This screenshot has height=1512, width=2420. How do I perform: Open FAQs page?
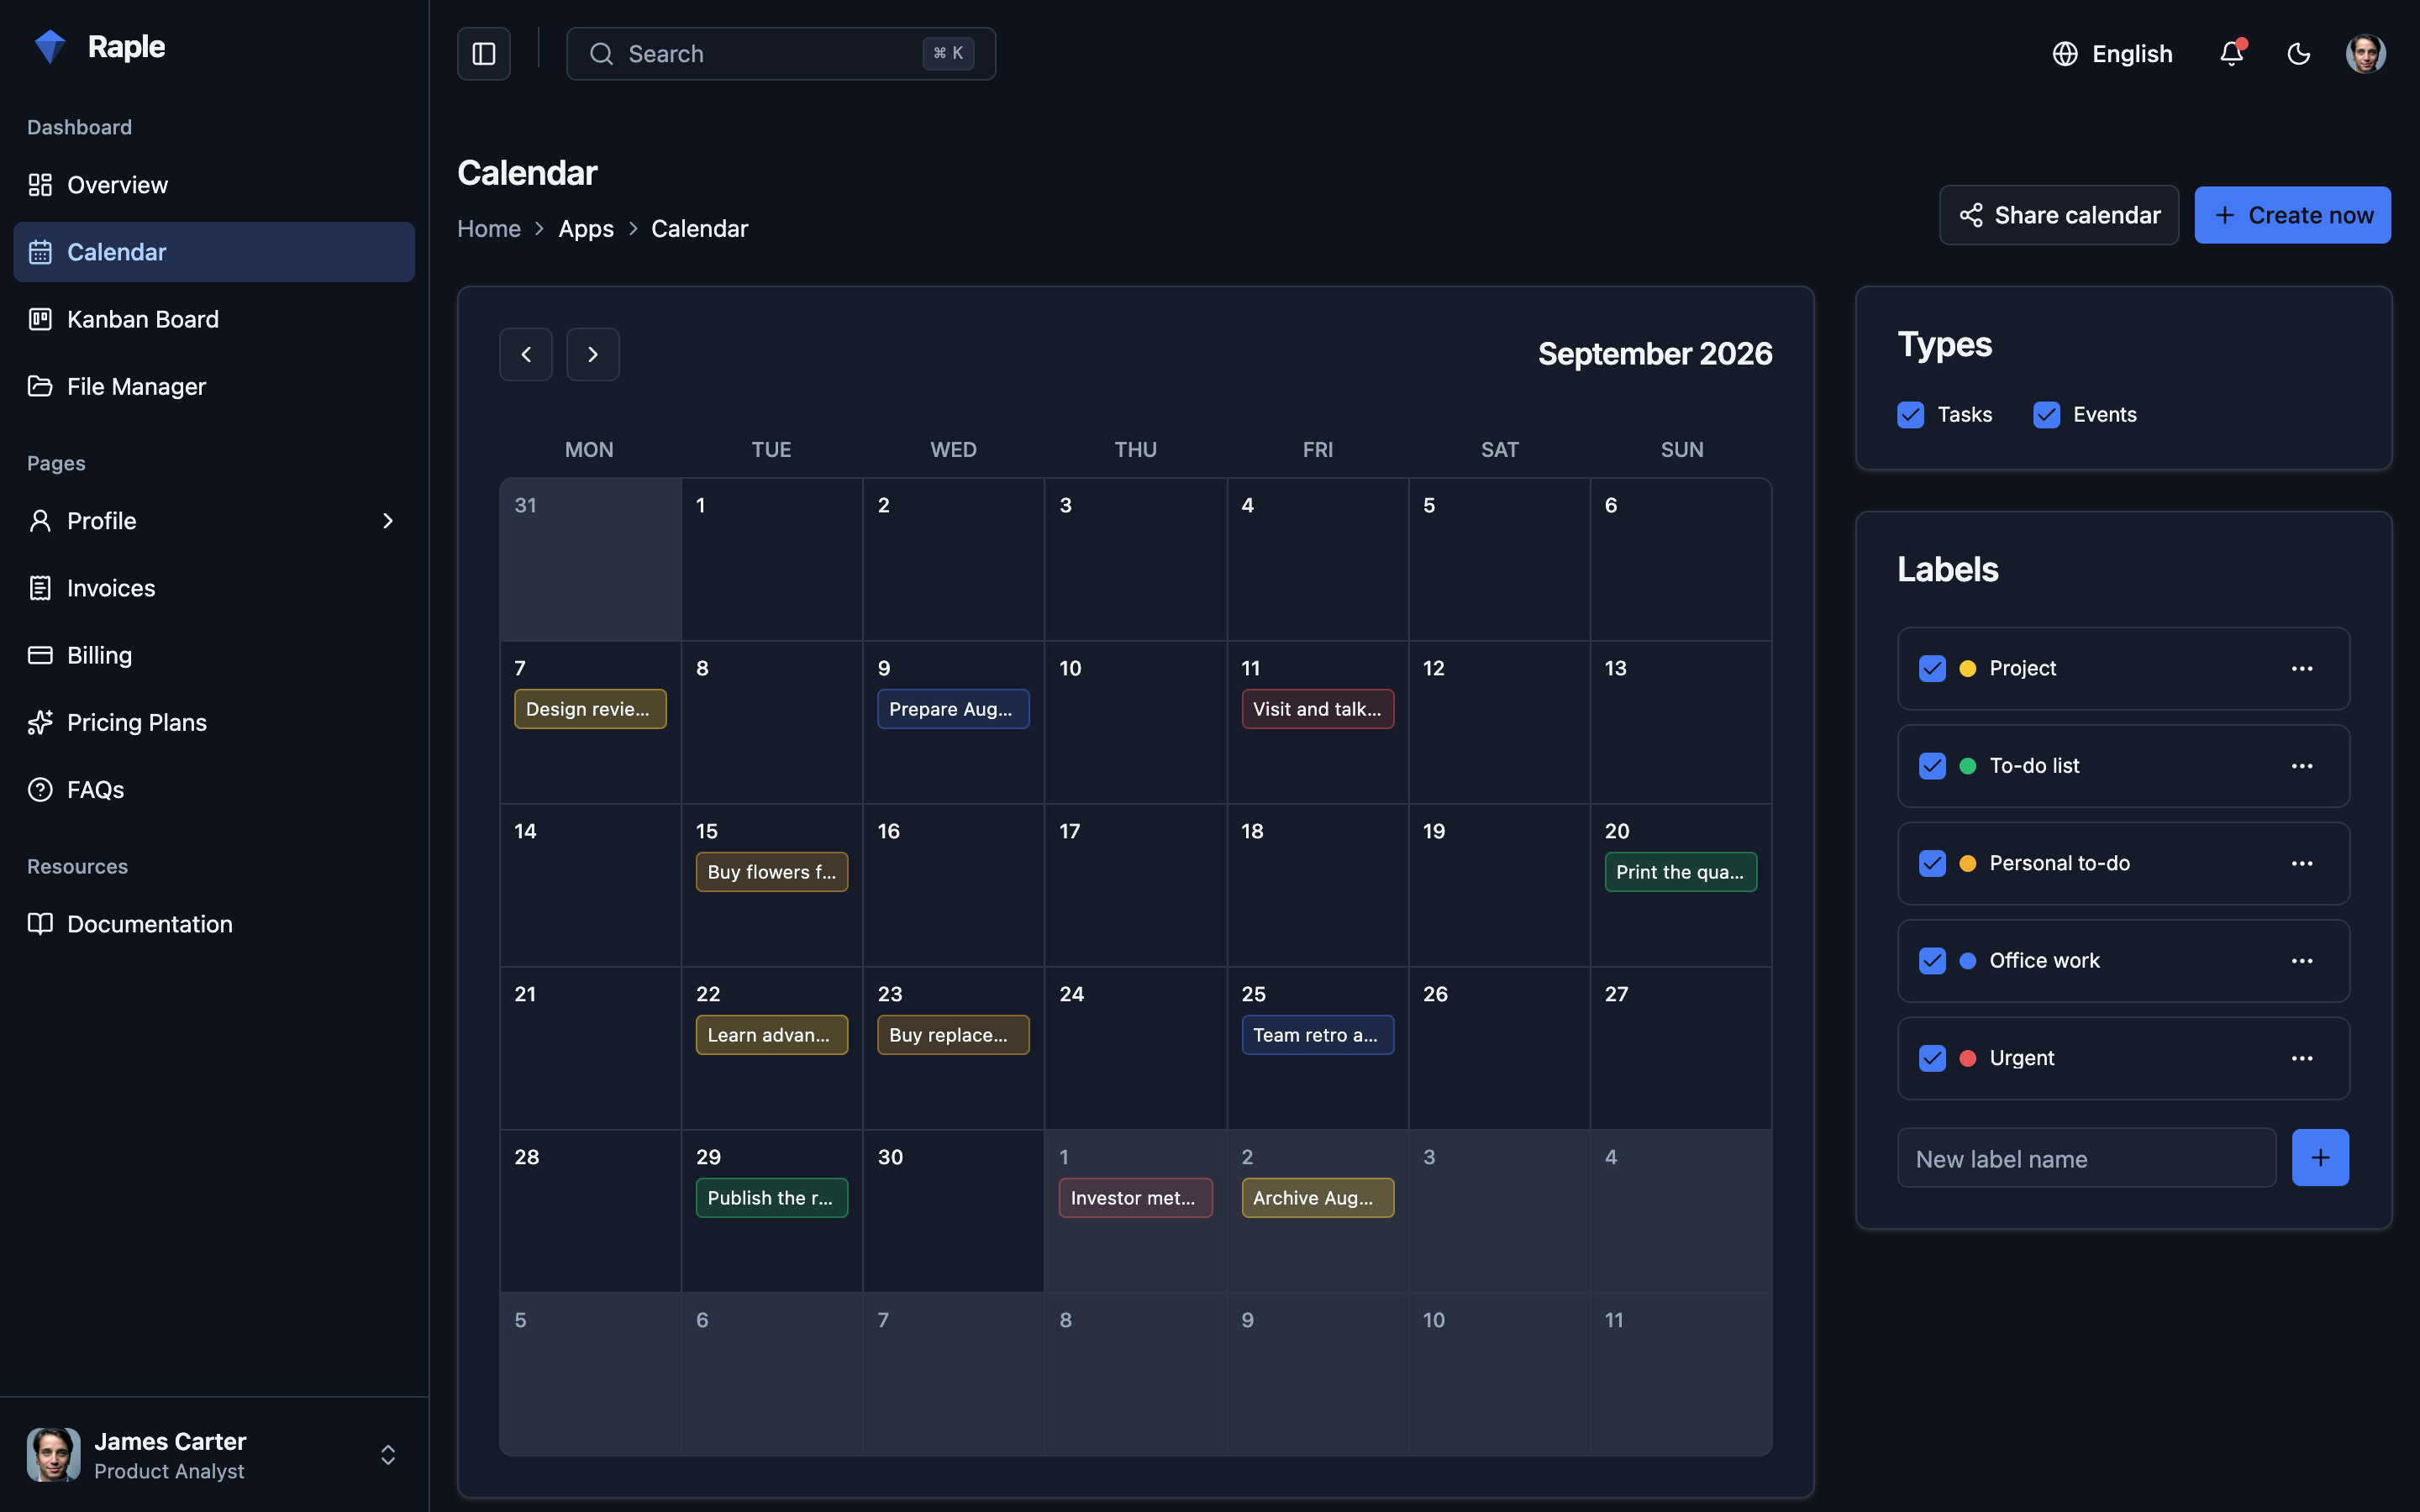(214, 790)
